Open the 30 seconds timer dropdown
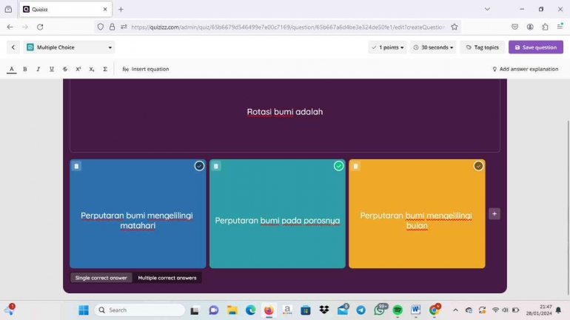570x320 pixels. point(433,47)
